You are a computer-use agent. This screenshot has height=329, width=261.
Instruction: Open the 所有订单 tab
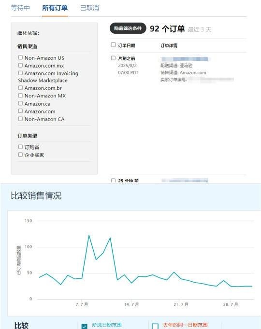point(55,8)
